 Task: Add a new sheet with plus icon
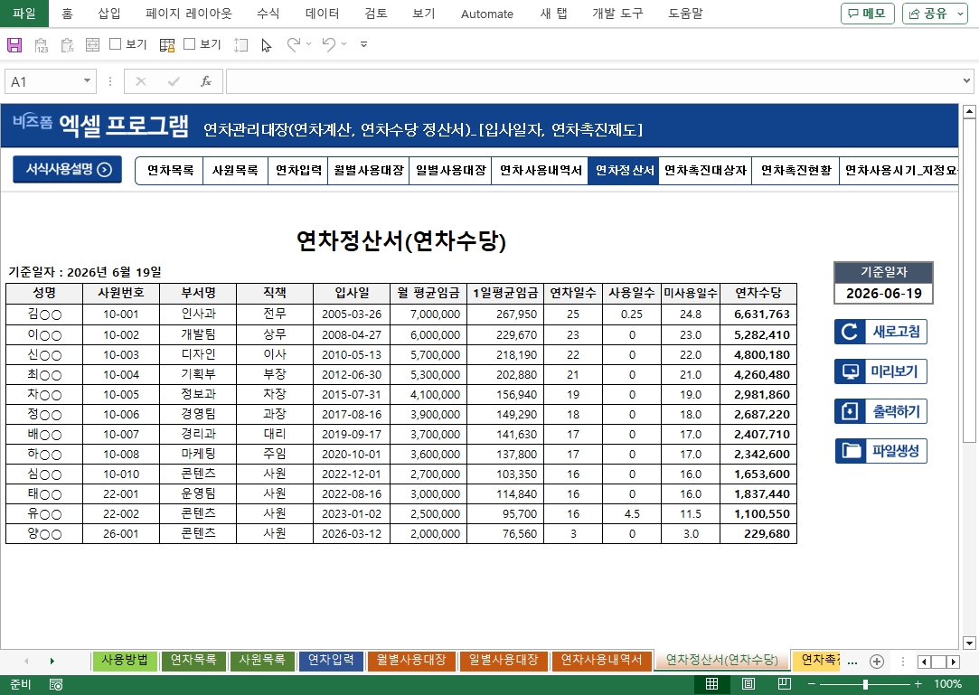pos(876,661)
